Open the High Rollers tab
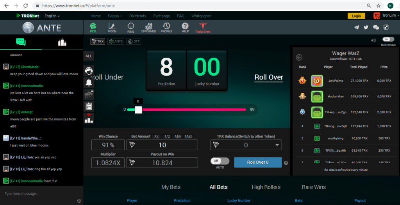Image resolution: width=400 pixels, height=205 pixels. pyautogui.click(x=266, y=187)
